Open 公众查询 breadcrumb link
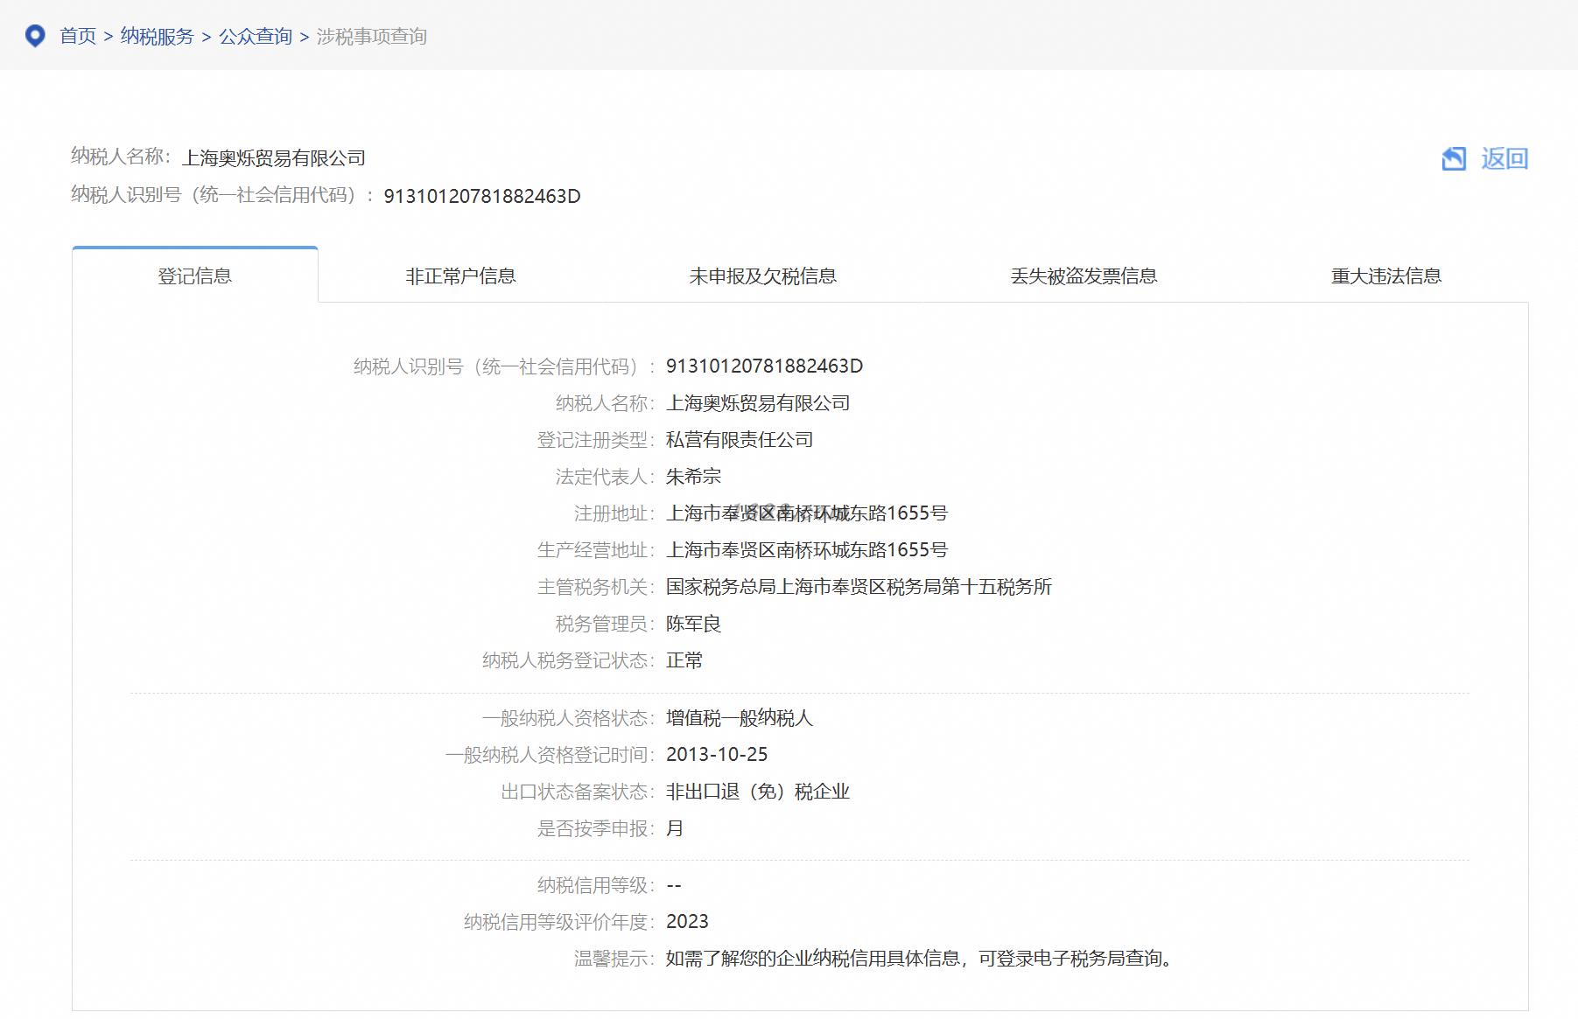 (x=256, y=36)
